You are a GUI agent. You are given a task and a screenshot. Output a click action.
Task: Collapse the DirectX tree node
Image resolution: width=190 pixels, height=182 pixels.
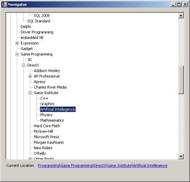tap(23, 65)
